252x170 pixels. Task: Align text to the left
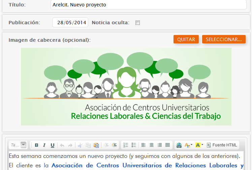144,145
